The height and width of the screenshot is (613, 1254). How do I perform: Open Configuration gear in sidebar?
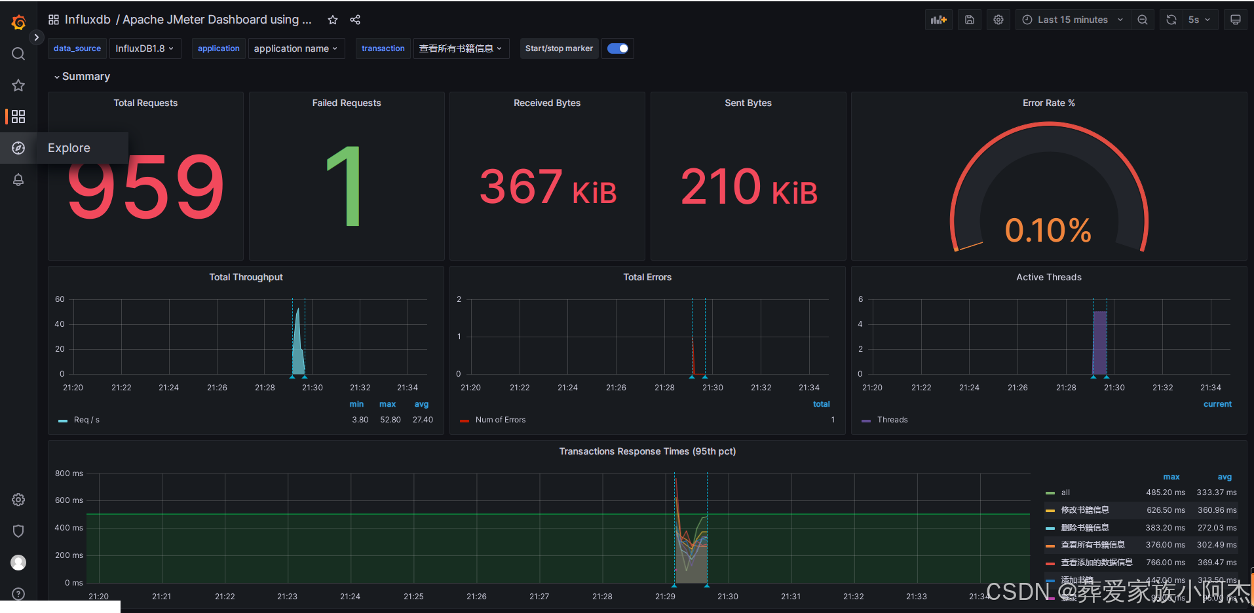pyautogui.click(x=18, y=500)
